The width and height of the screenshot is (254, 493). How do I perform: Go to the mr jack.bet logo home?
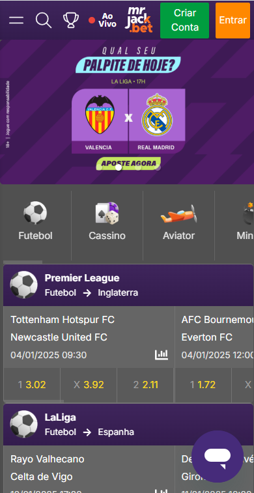pos(139,20)
